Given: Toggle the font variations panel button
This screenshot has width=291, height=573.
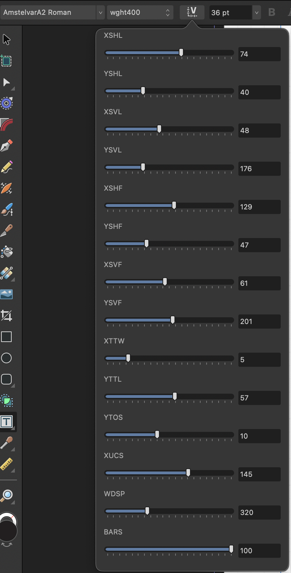Looking at the screenshot, I should tap(192, 12).
